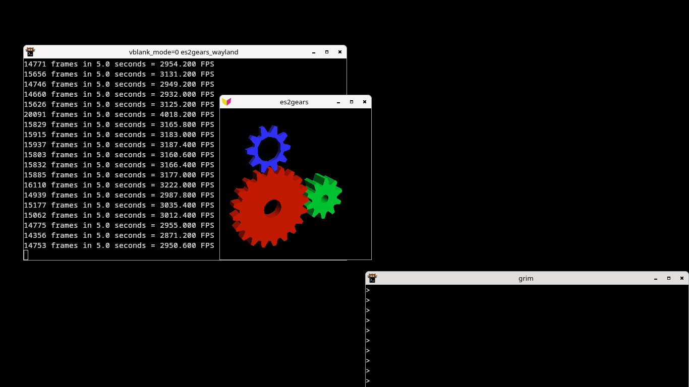Click the line reading 15656 frames, 3131.200 FPS
The height and width of the screenshot is (387, 689).
pyautogui.click(x=119, y=74)
